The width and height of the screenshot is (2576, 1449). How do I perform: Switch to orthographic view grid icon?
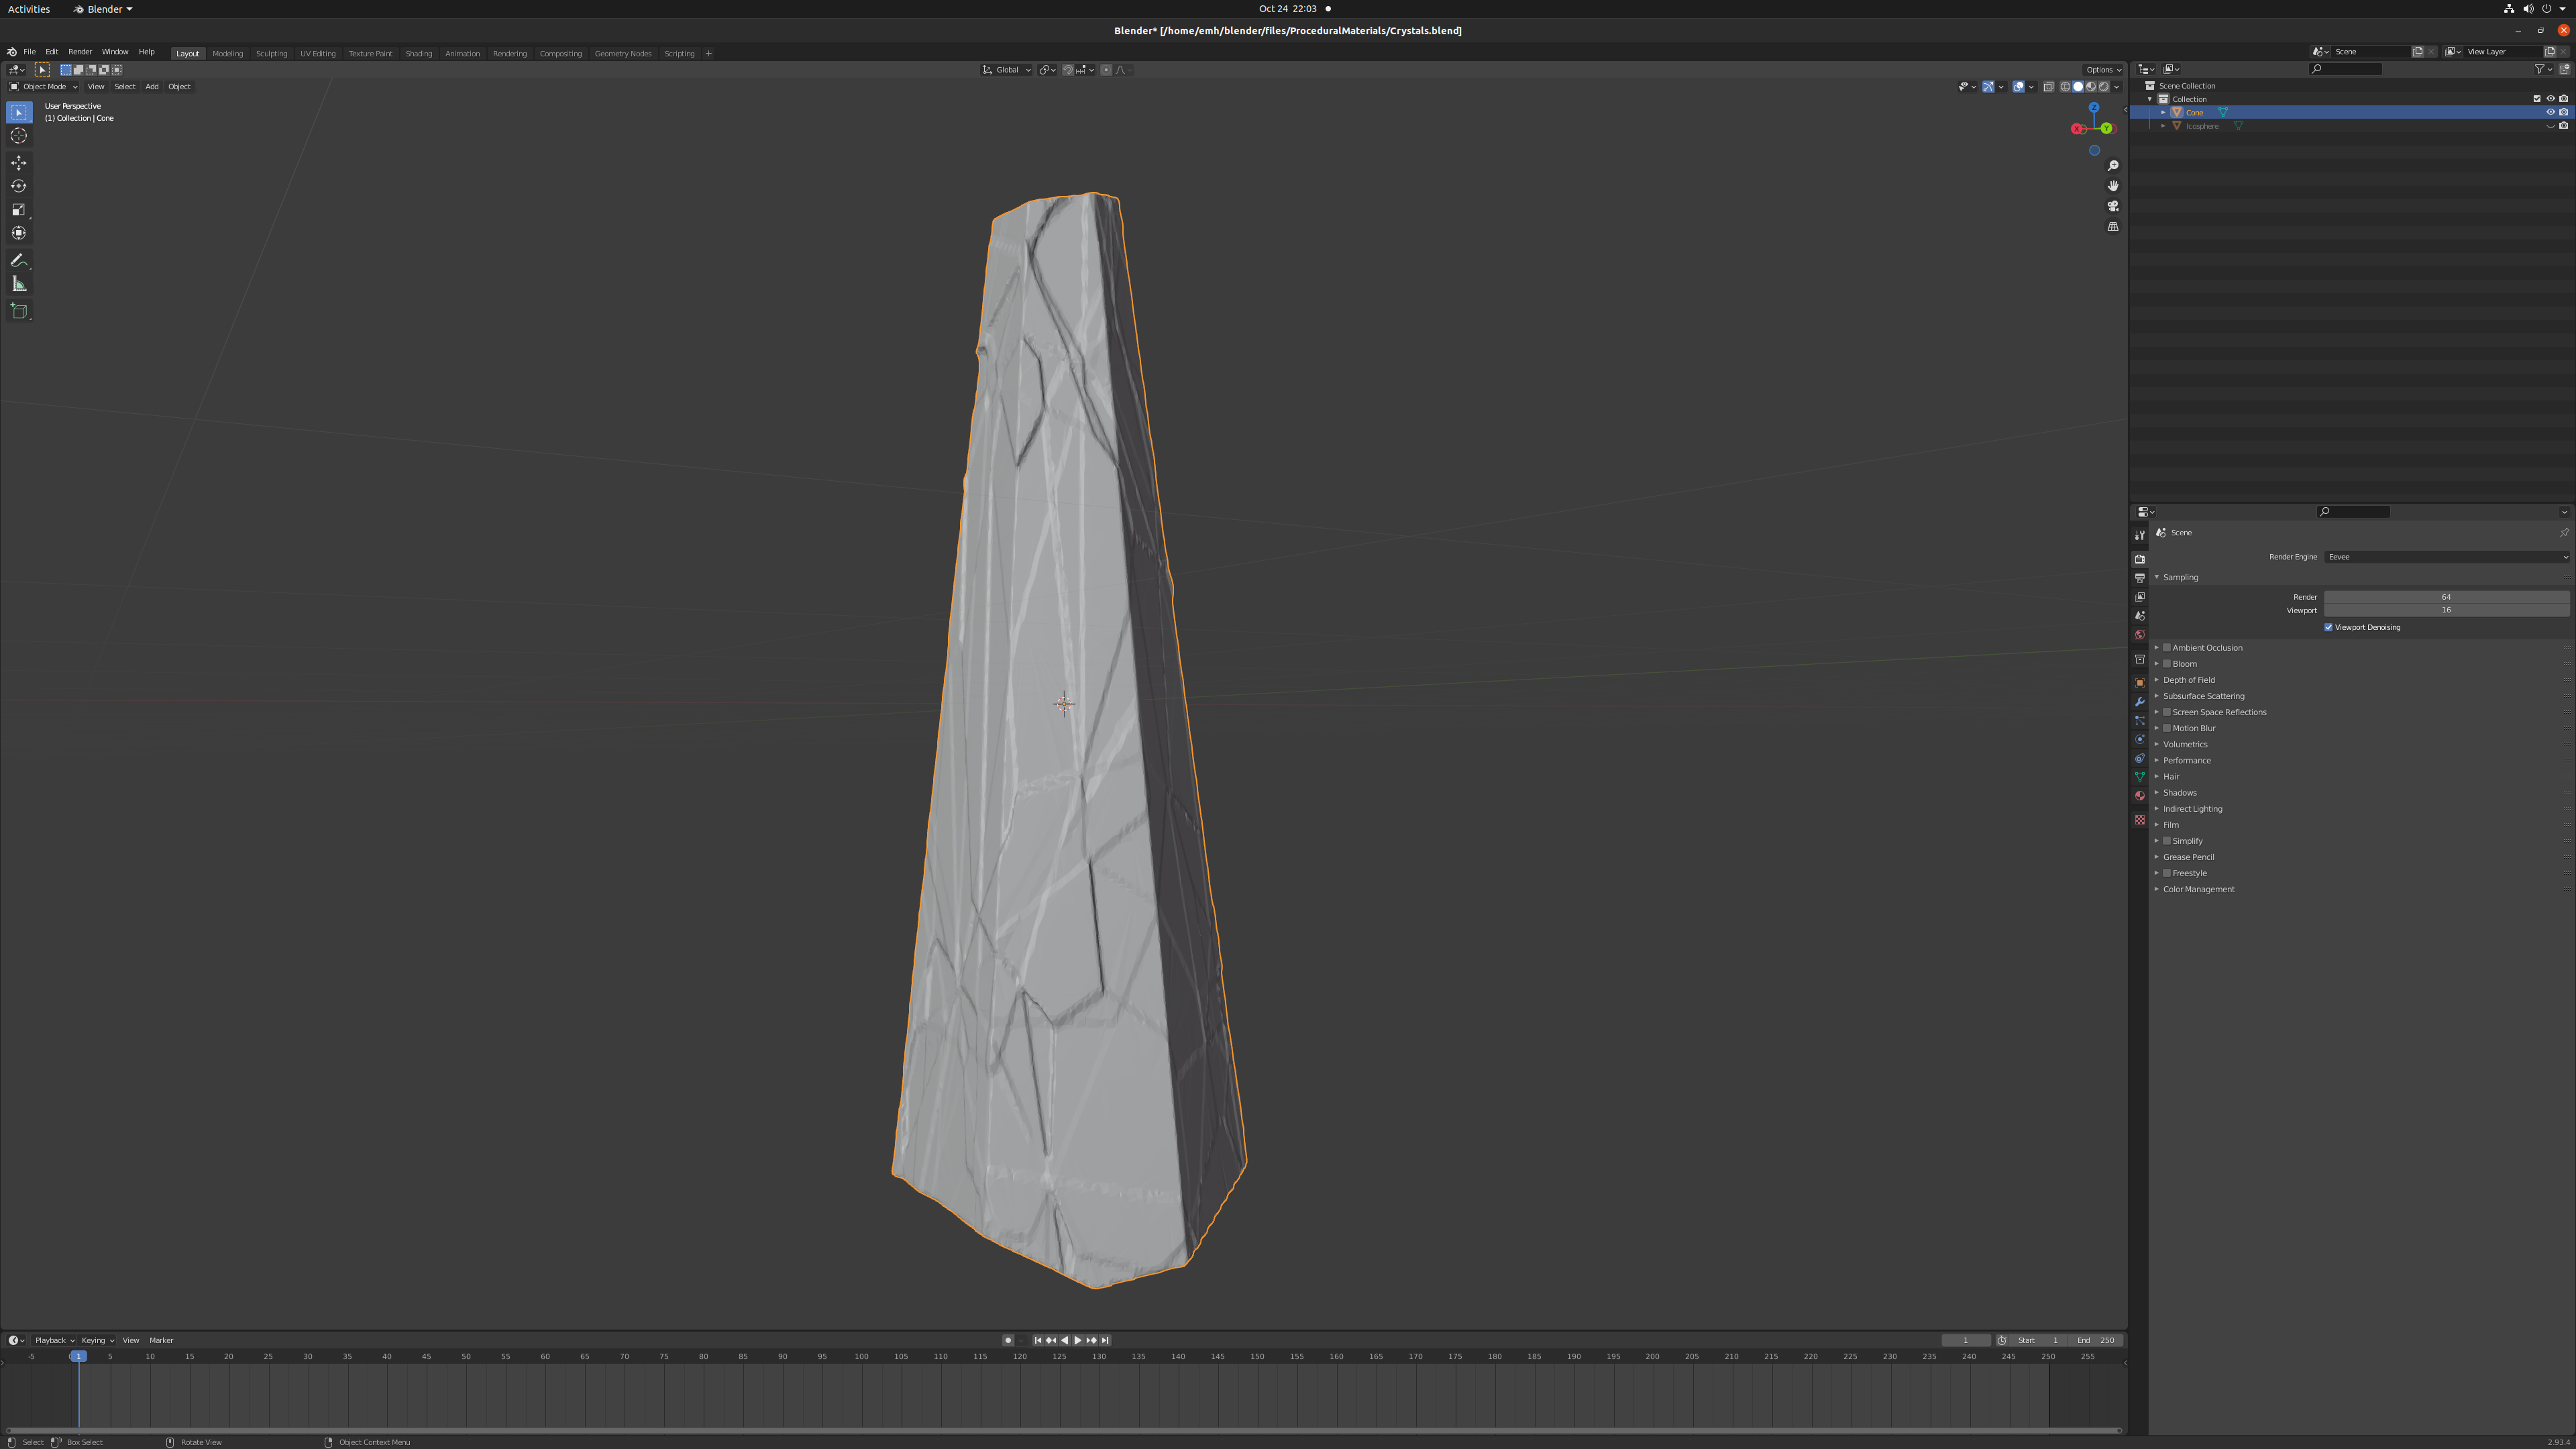point(2113,227)
